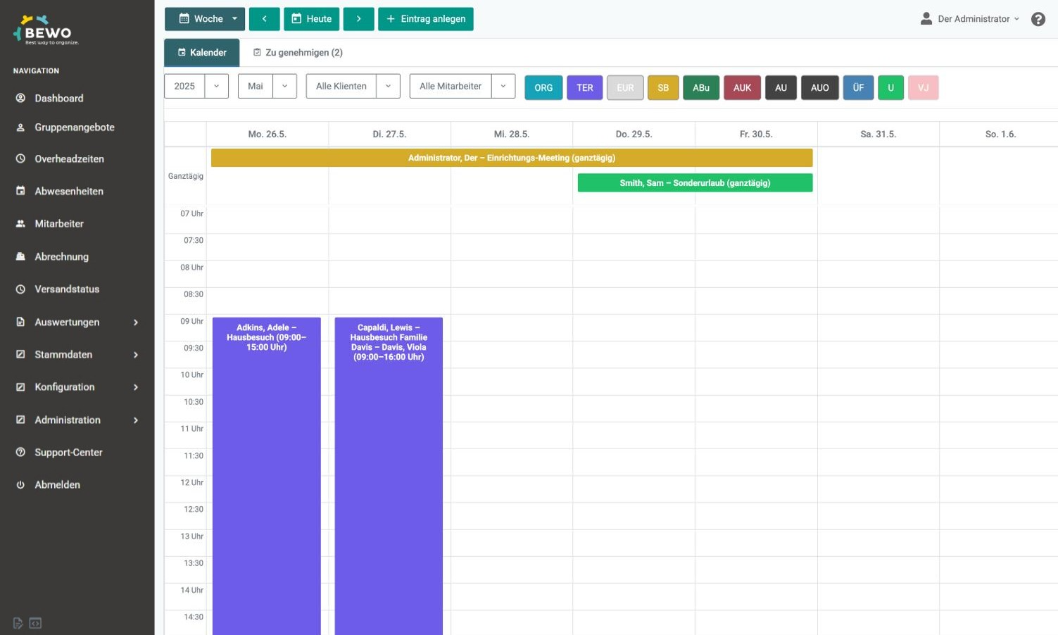Viewport: 1058px width, 635px height.
Task: Expand the Auswertungen submenu chevron
Action: [x=136, y=322]
